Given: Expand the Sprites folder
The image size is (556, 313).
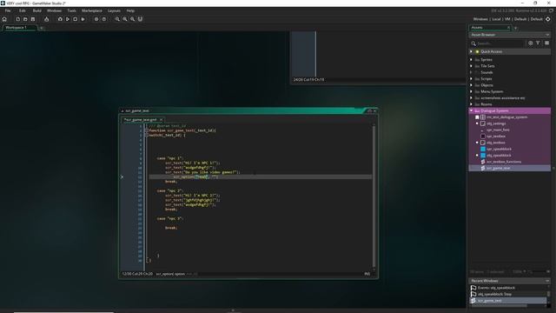Looking at the screenshot, I should (x=471, y=60).
